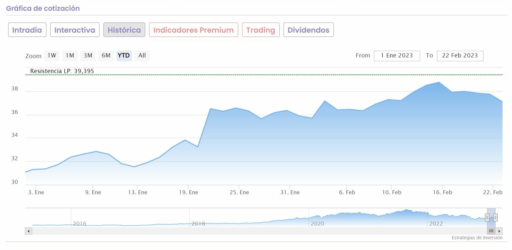Image resolution: width=512 pixels, height=250 pixels.
Task: Go to the Trading tab
Action: pos(261,30)
